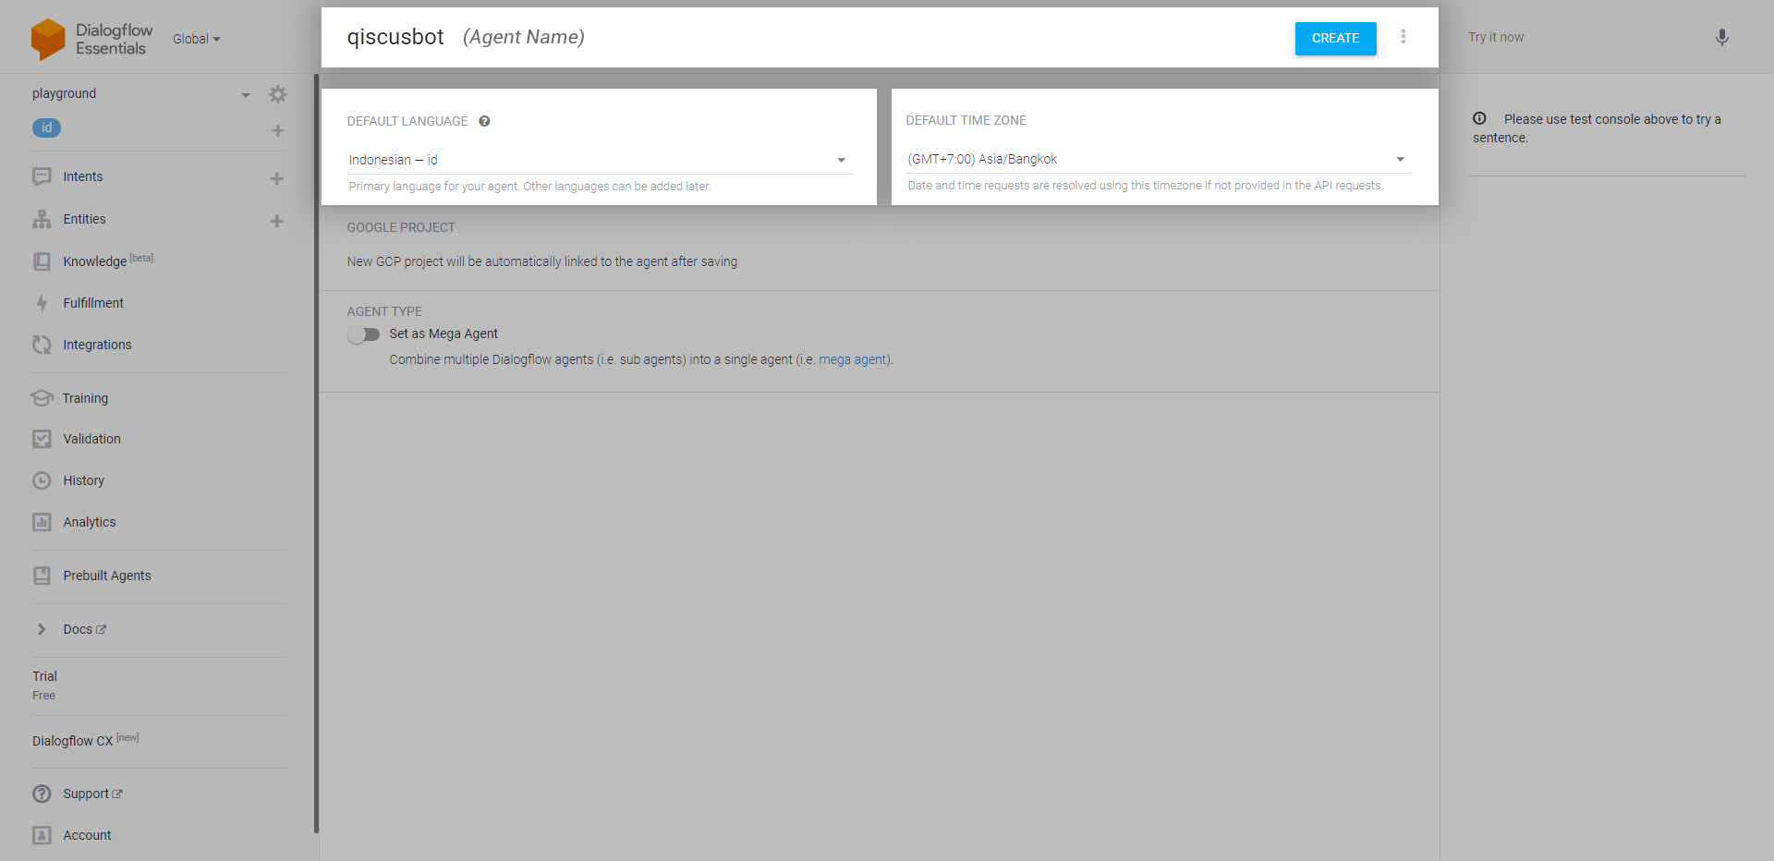The width and height of the screenshot is (1774, 861).
Task: Expand the playground agent selector
Action: tap(245, 93)
